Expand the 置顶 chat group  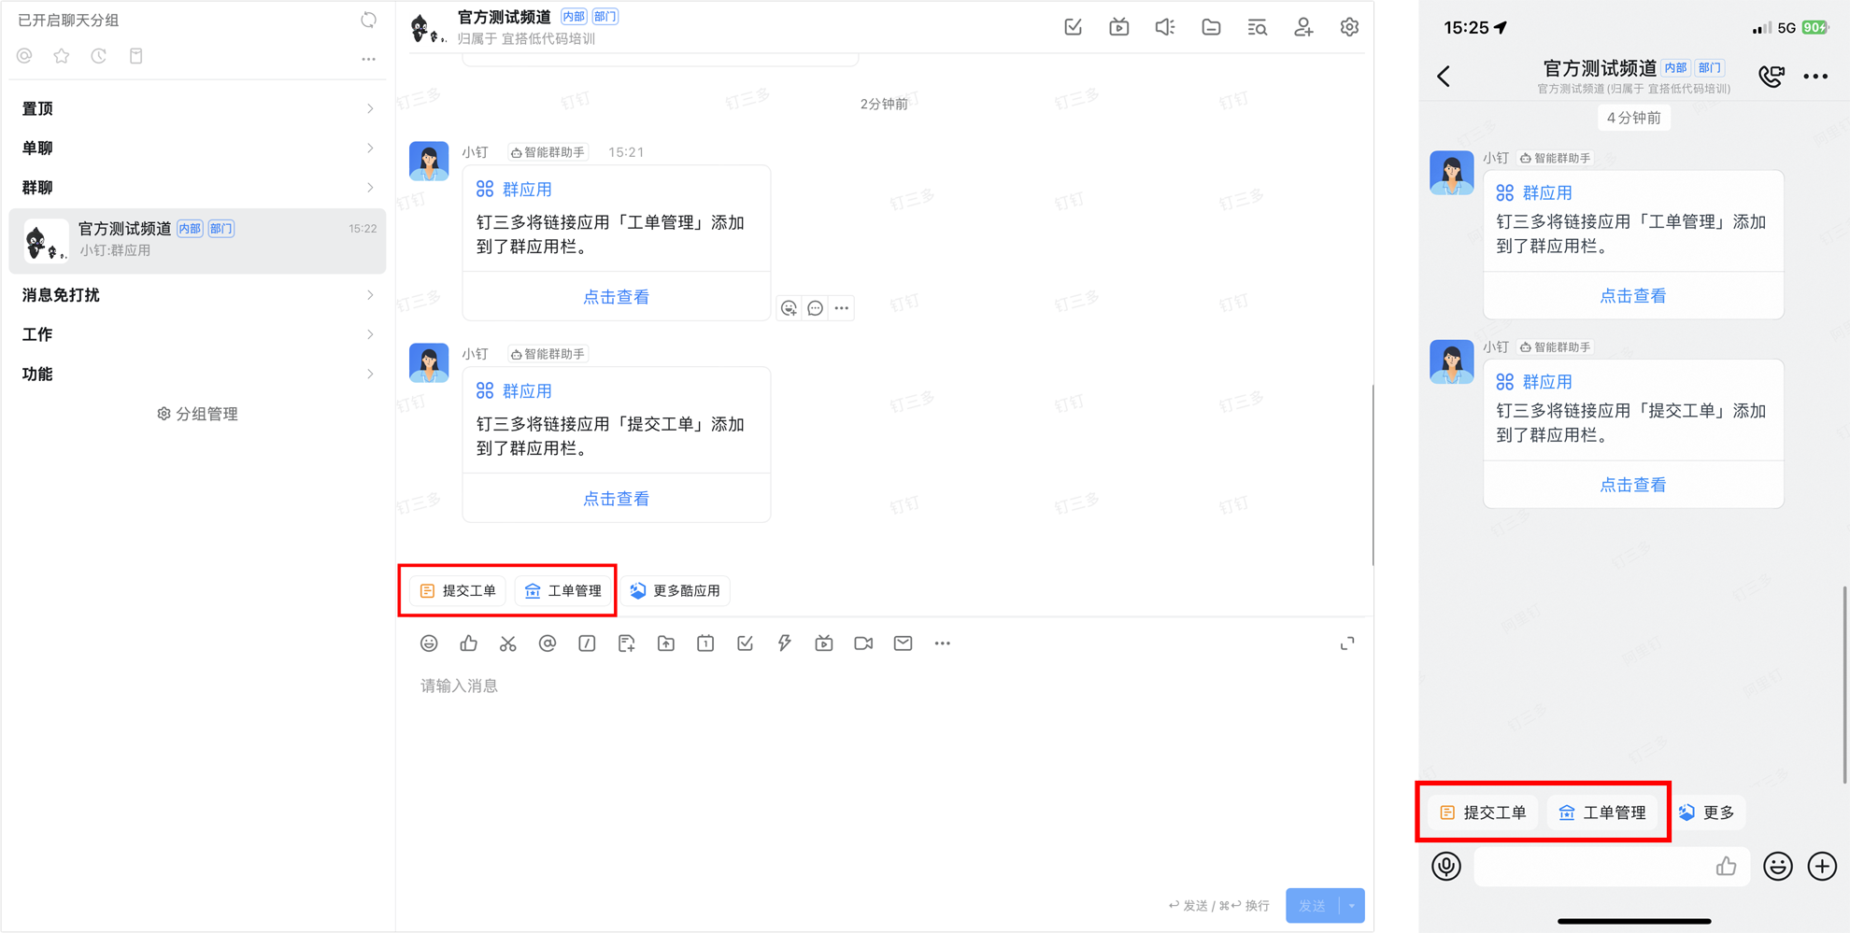click(196, 108)
